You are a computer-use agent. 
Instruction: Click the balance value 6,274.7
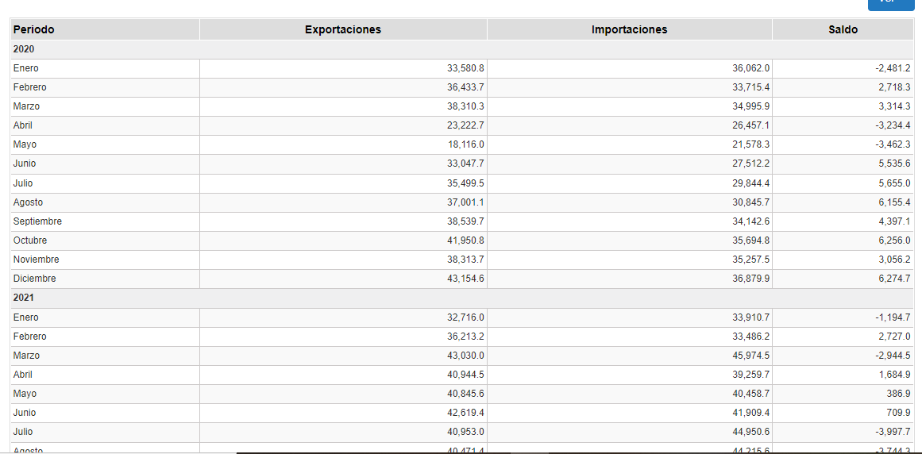(895, 279)
